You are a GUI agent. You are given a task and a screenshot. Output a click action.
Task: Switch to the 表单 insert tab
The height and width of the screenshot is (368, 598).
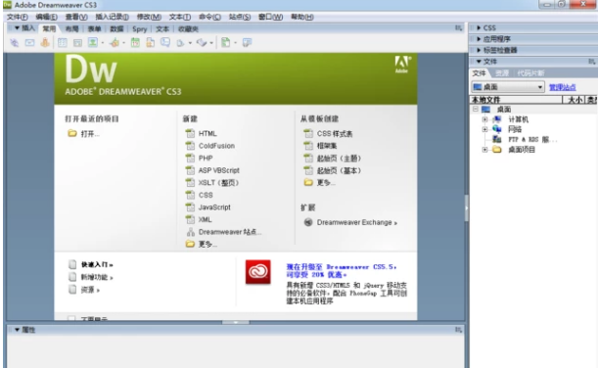coord(94,29)
